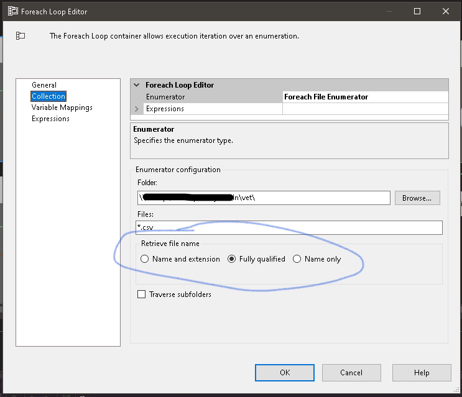Confirm with the OK button
The height and width of the screenshot is (397, 462).
pyautogui.click(x=285, y=373)
